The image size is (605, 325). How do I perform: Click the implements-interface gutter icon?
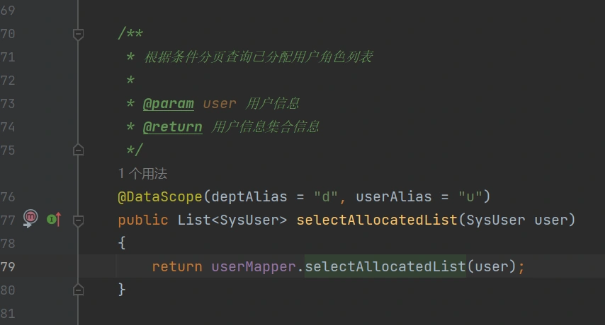pos(53,220)
